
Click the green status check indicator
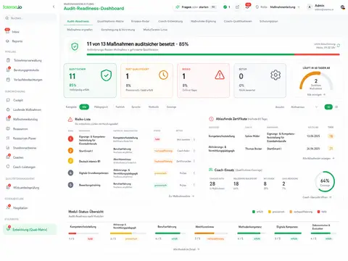(x=226, y=7)
